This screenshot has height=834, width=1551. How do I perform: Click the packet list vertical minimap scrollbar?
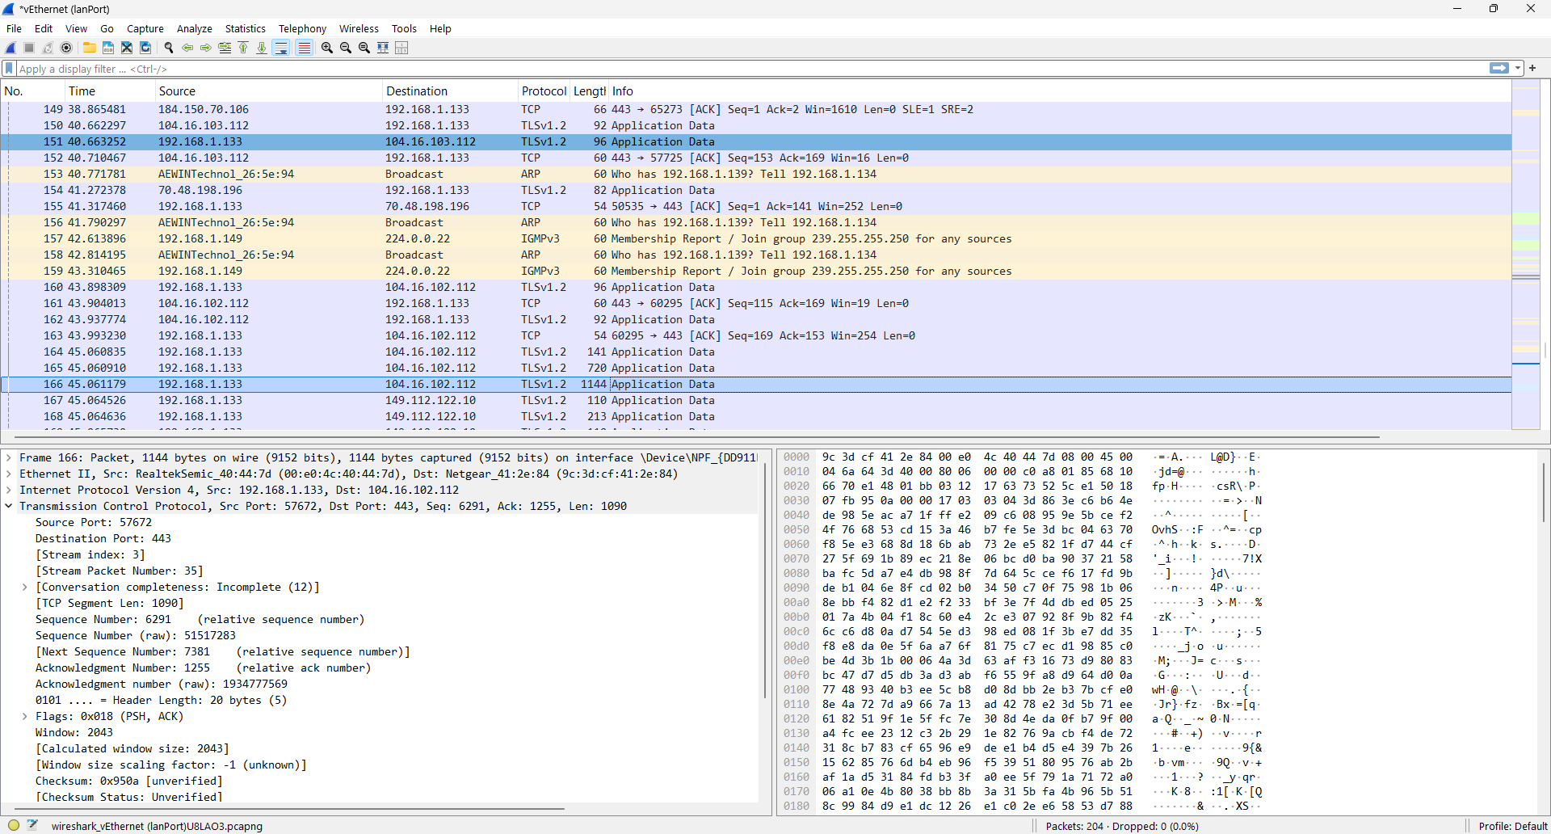point(1526,255)
